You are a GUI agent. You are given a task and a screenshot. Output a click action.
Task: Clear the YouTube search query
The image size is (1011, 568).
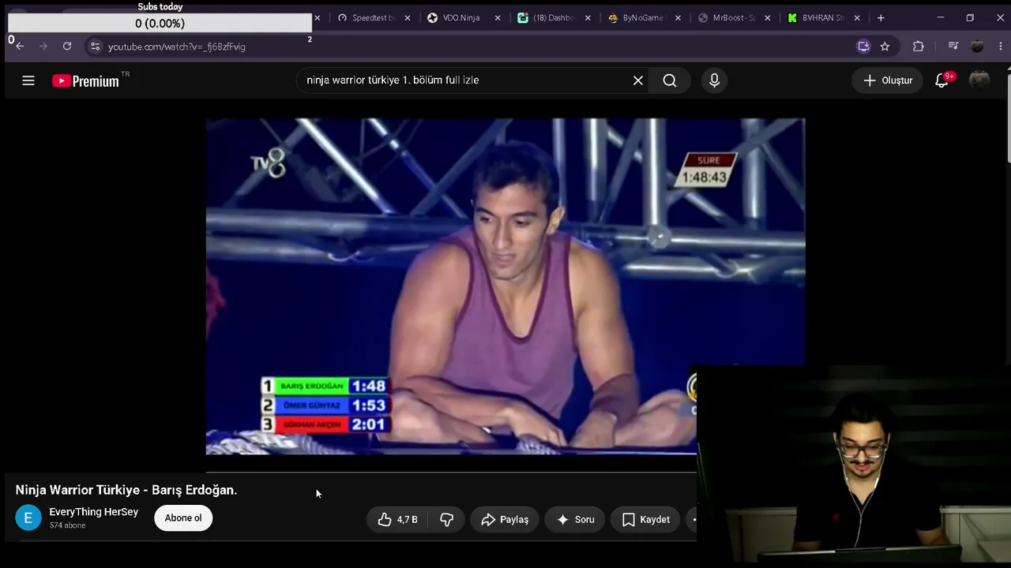(x=638, y=80)
